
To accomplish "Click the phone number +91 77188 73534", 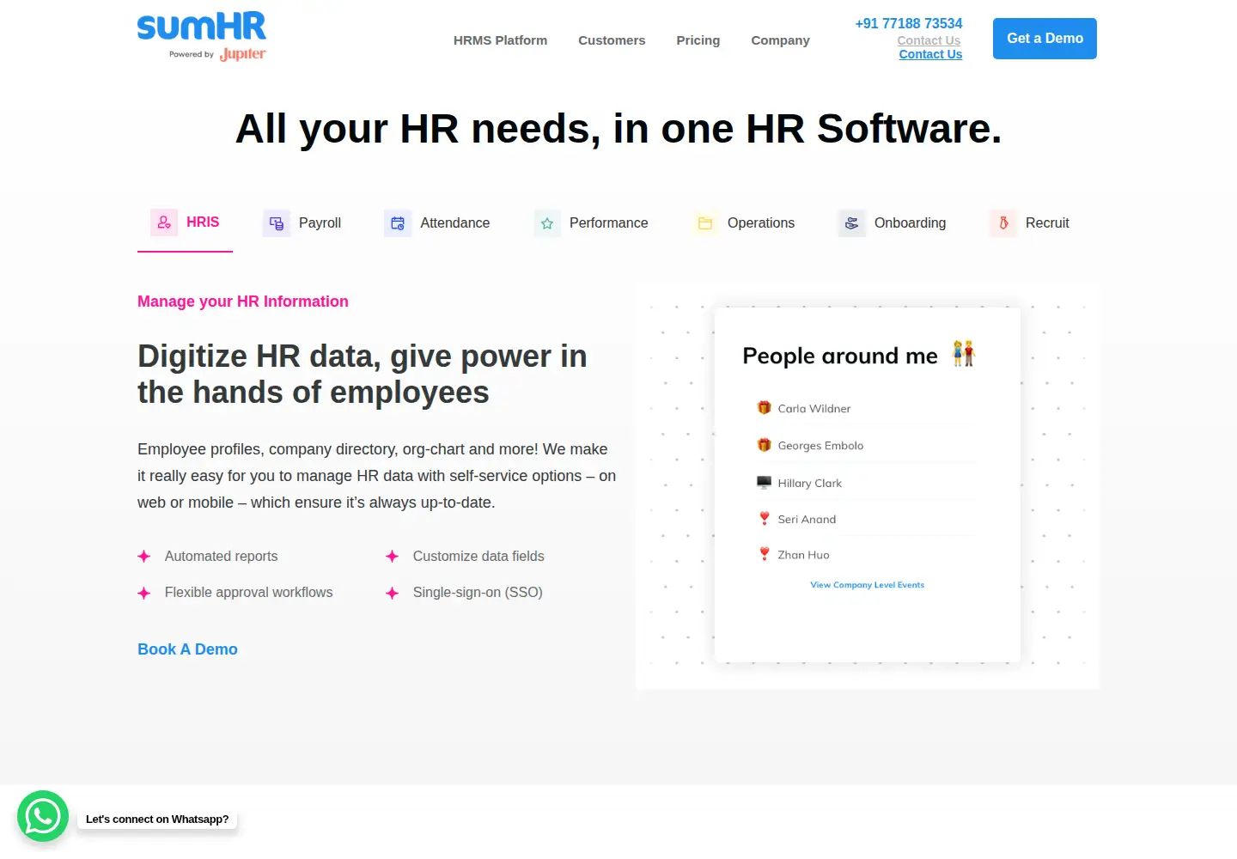I will coord(909,23).
